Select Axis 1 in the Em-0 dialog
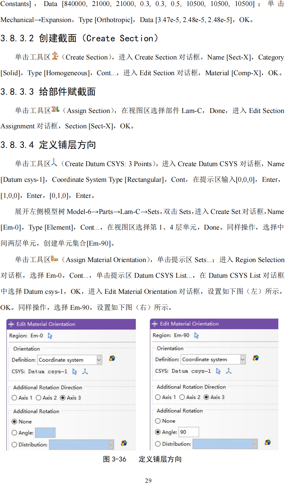285x483 pixels. (22, 398)
